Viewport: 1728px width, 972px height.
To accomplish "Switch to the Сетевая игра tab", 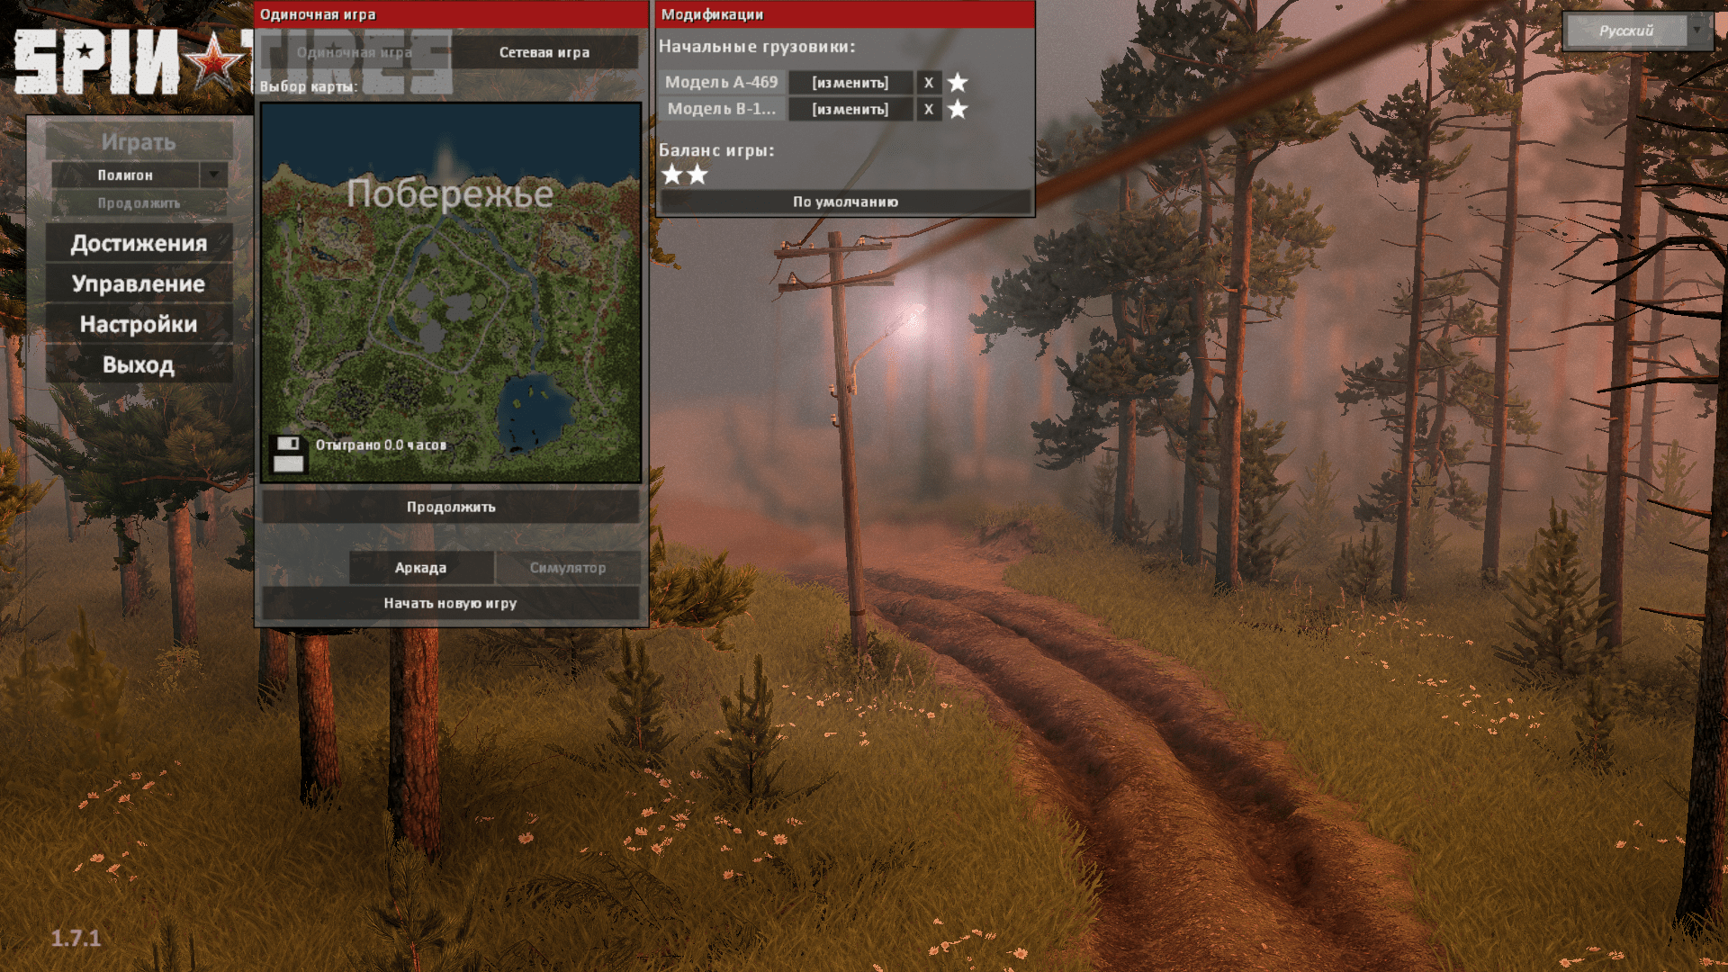I will coord(544,52).
